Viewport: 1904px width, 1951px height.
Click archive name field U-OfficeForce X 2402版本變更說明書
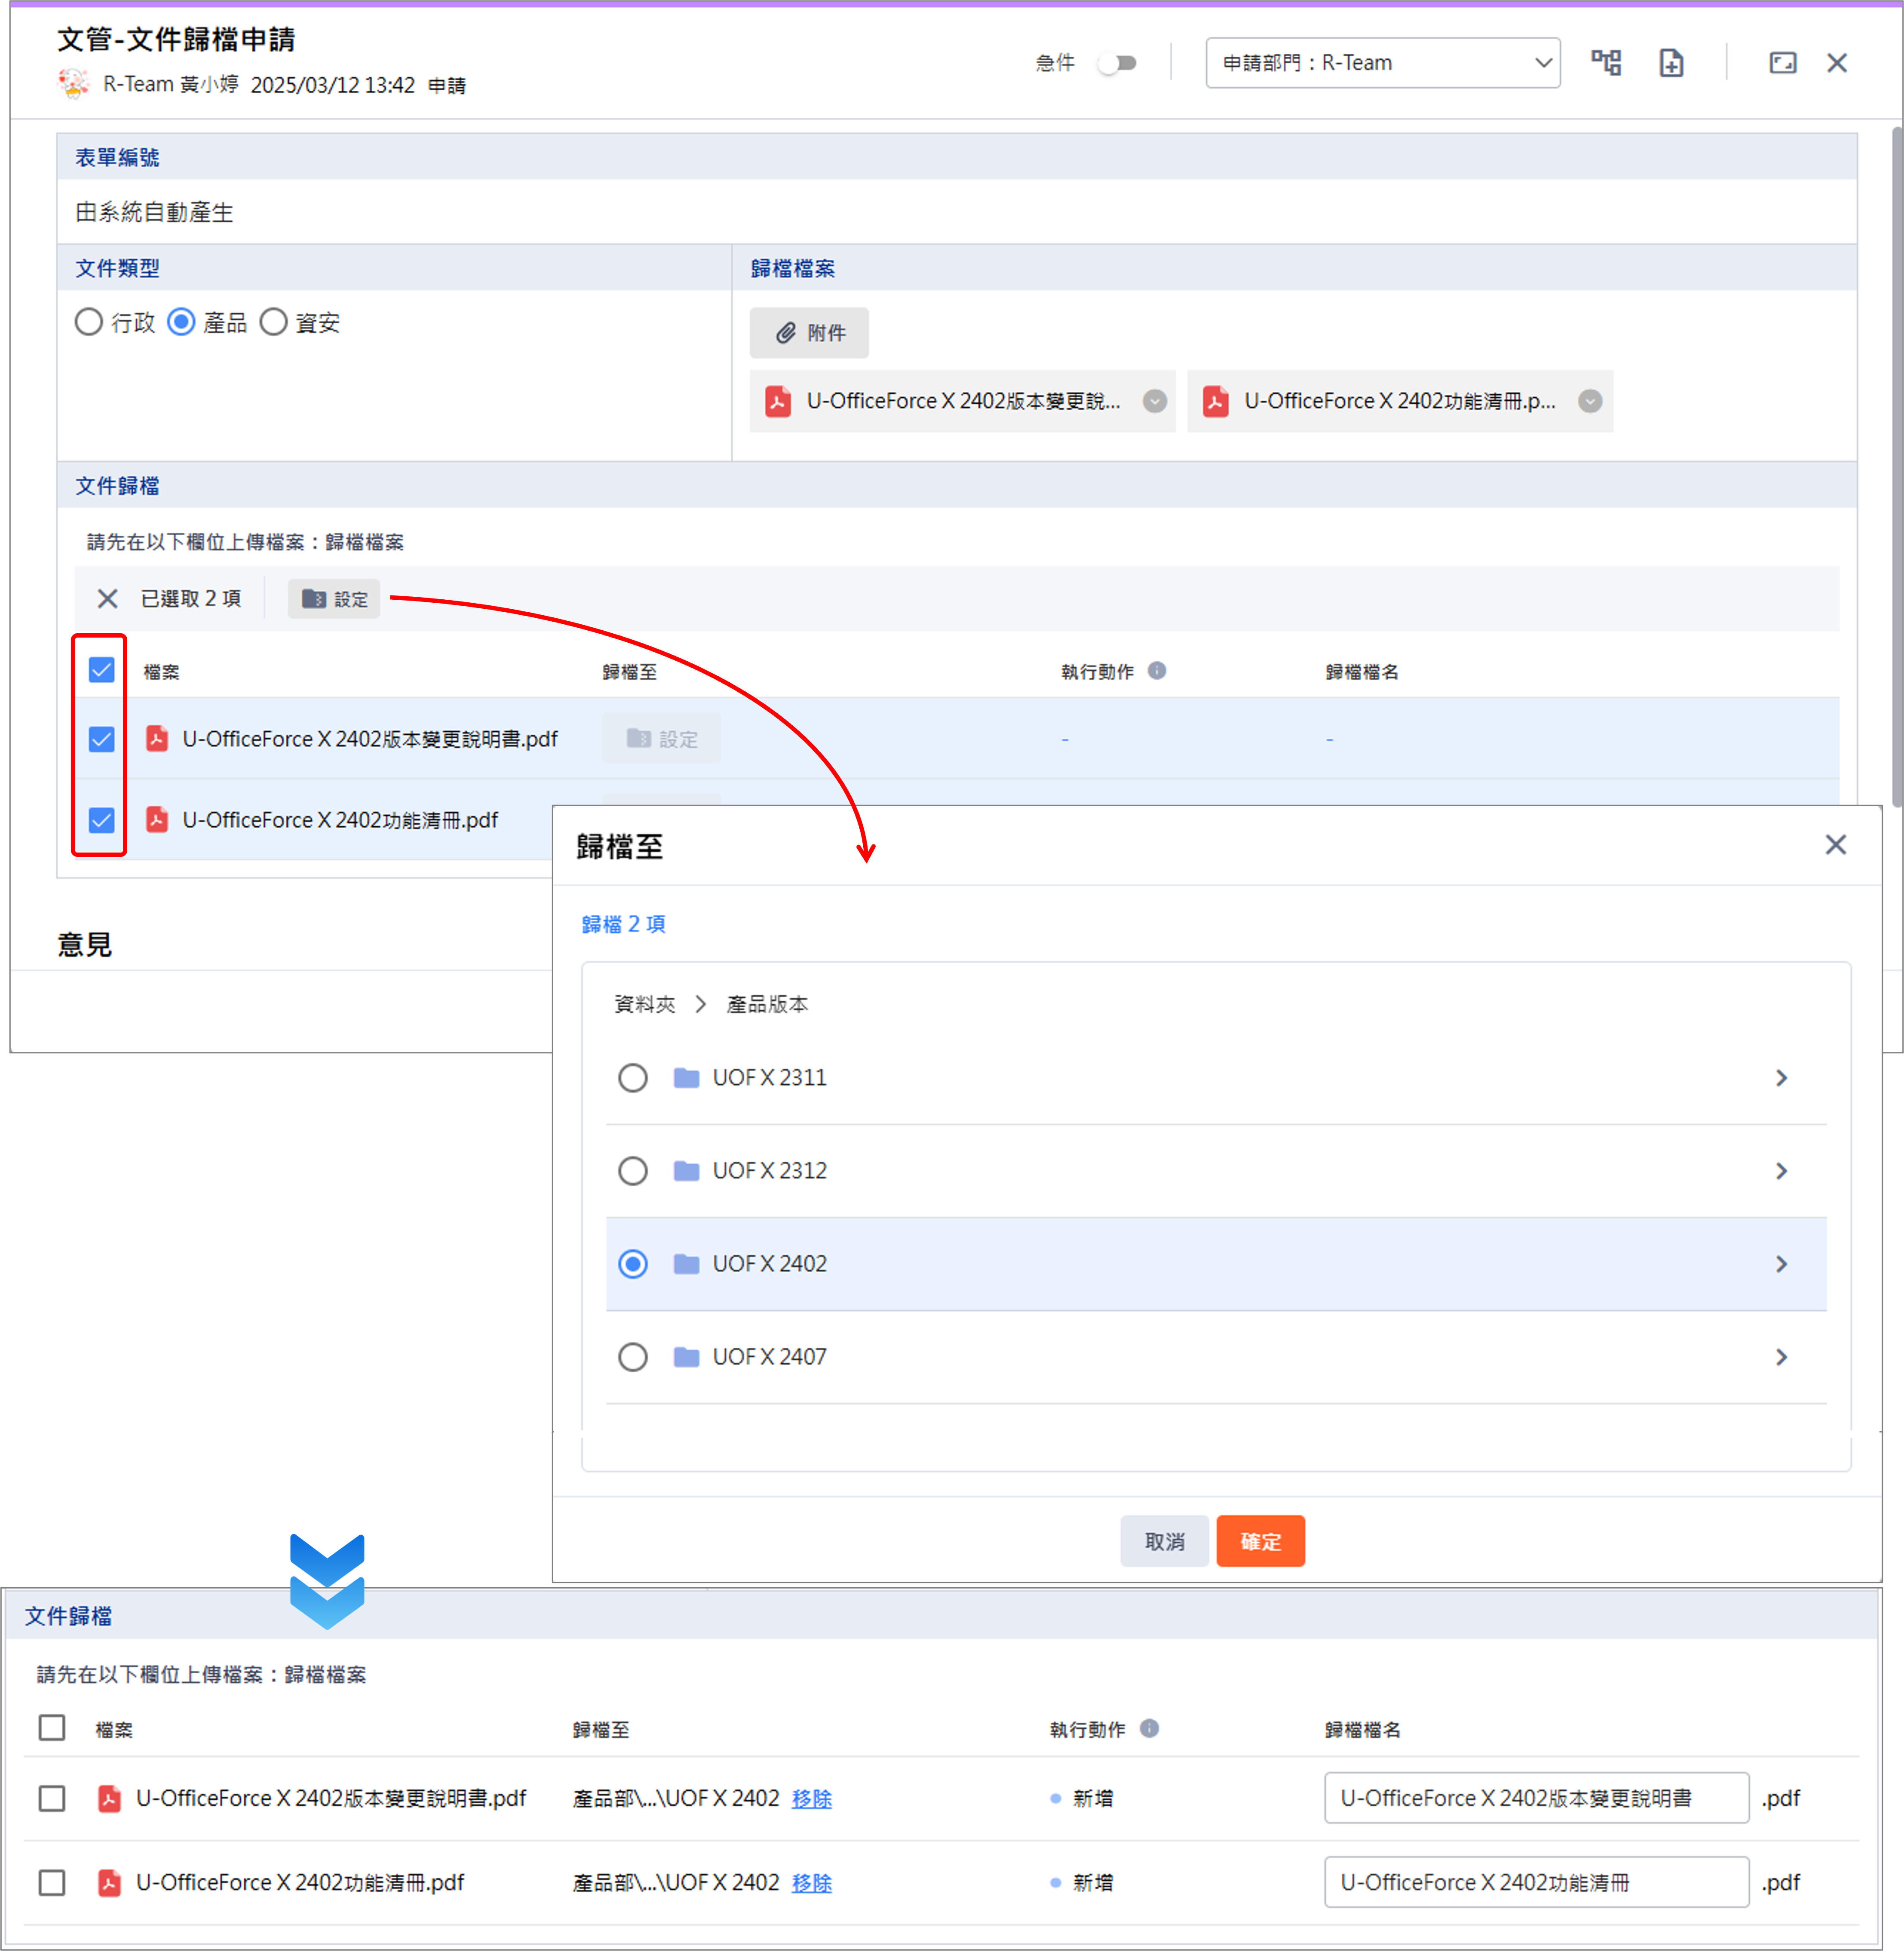1536,1797
